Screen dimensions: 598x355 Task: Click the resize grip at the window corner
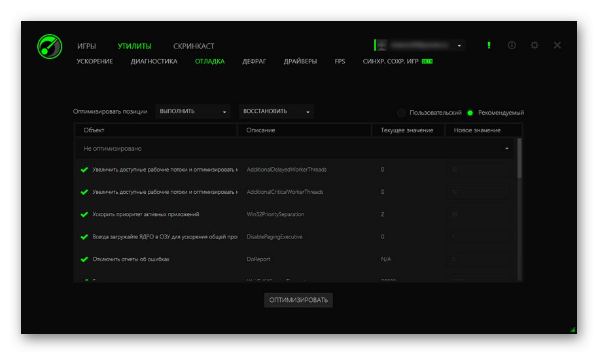tap(572, 330)
